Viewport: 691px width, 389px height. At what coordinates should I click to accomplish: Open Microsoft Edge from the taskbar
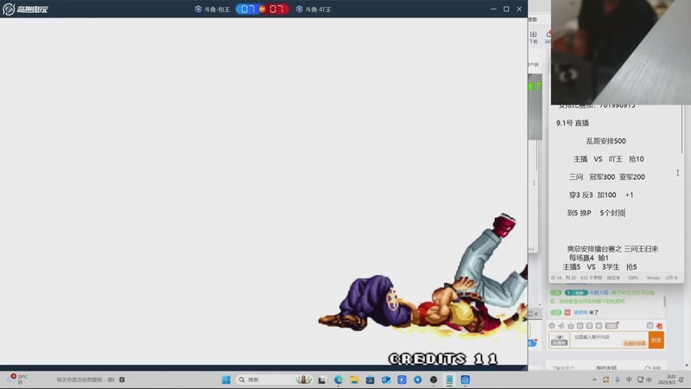click(x=339, y=379)
